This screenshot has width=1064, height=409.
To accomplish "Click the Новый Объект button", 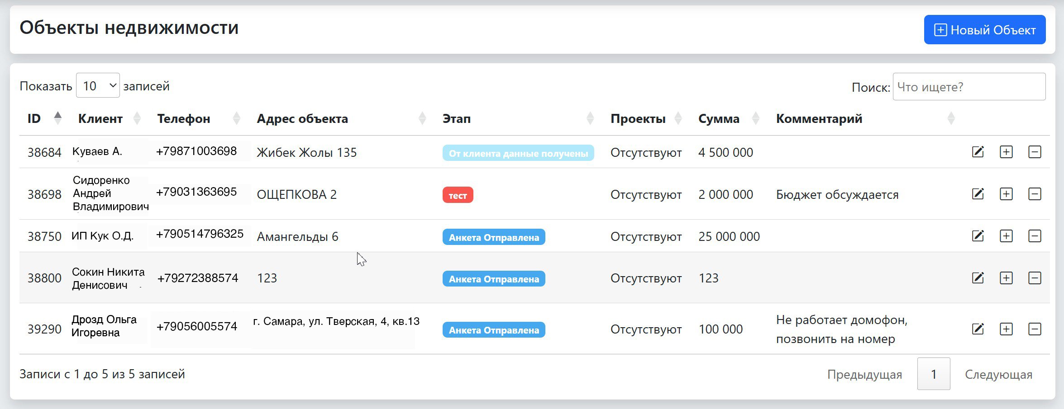I will point(984,30).
